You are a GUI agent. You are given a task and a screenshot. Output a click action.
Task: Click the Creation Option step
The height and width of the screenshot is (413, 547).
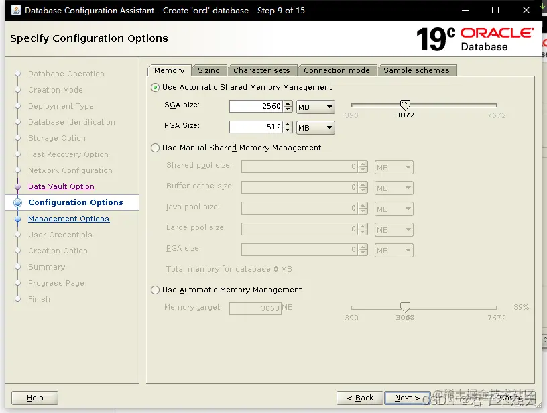(58, 251)
